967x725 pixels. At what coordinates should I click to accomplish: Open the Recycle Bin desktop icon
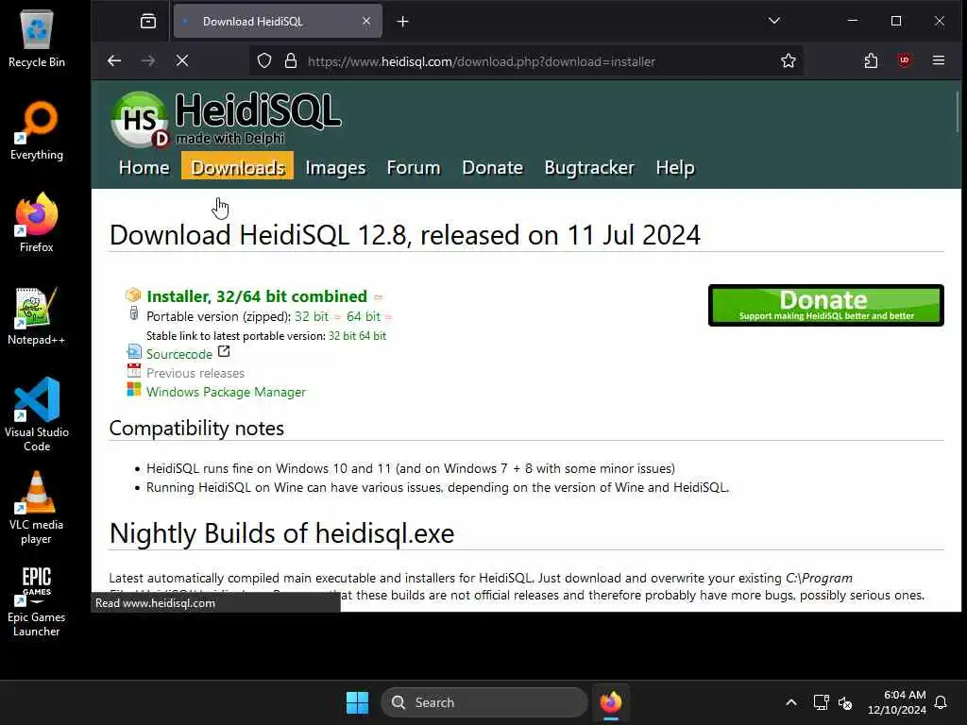click(x=37, y=38)
